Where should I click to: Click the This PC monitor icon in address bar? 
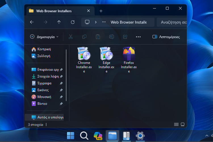(87, 22)
